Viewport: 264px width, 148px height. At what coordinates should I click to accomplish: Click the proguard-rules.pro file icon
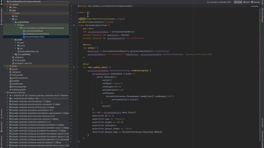click(13, 63)
